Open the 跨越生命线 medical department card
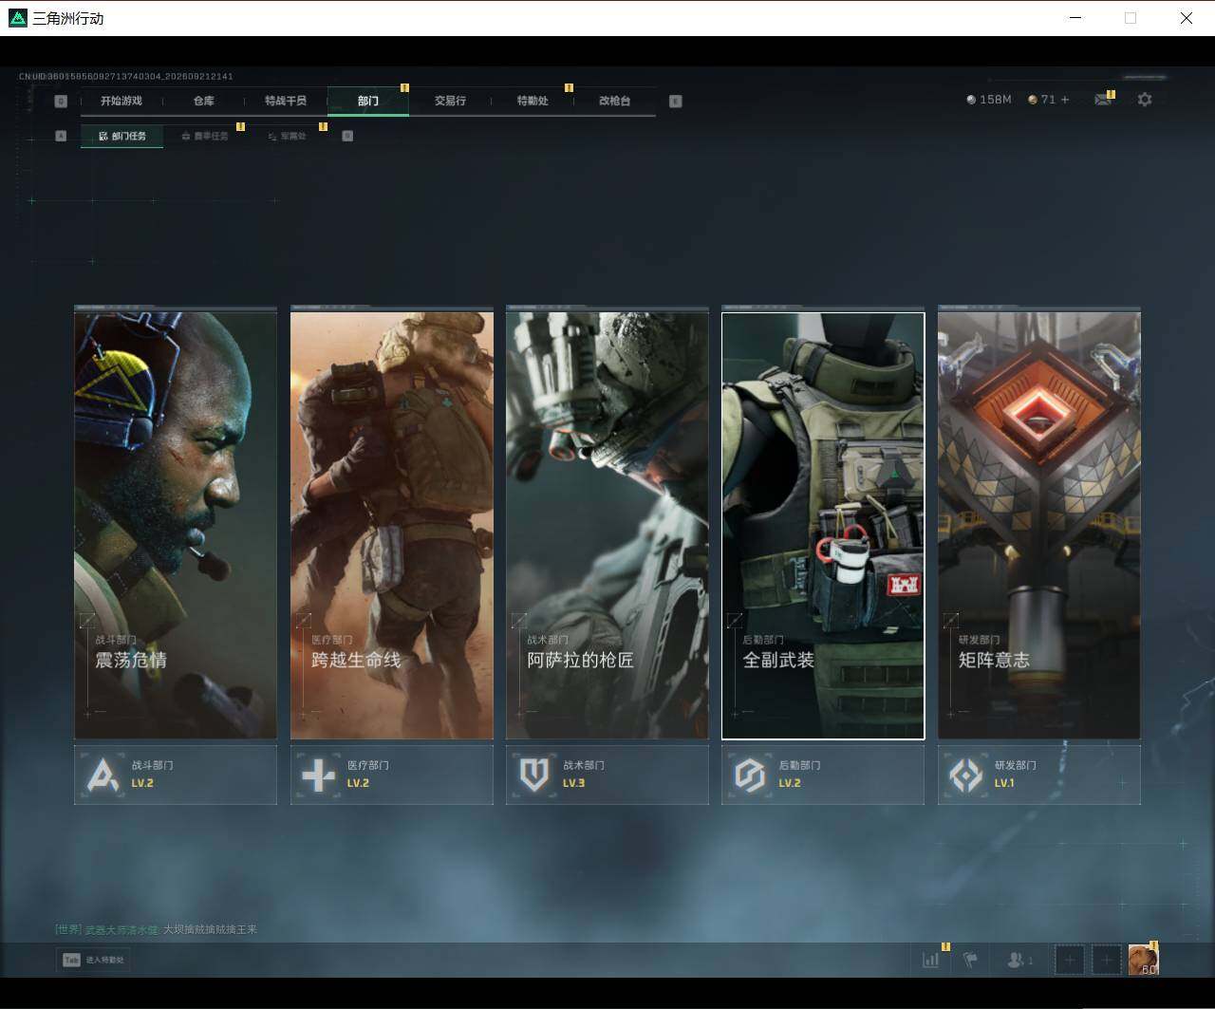1215x1009 pixels. tap(391, 525)
